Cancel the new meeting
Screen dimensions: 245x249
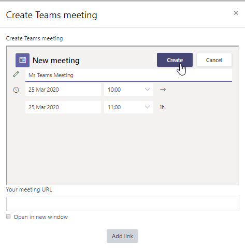tap(214, 60)
